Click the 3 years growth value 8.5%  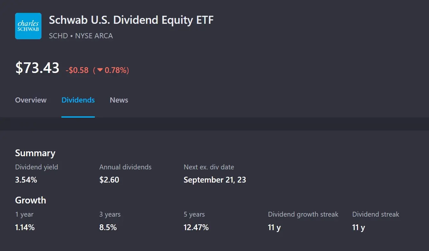coord(108,228)
